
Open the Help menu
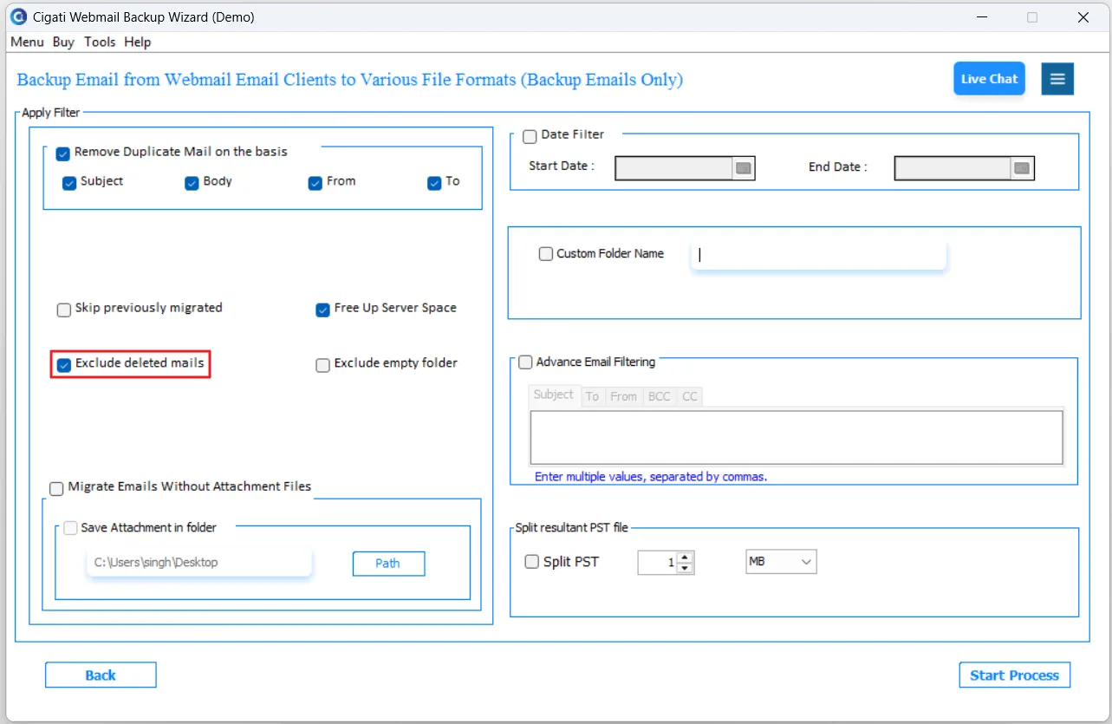coord(137,42)
